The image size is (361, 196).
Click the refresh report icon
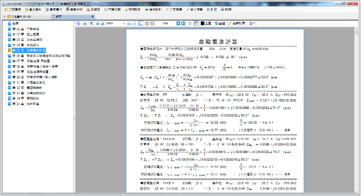190,23
